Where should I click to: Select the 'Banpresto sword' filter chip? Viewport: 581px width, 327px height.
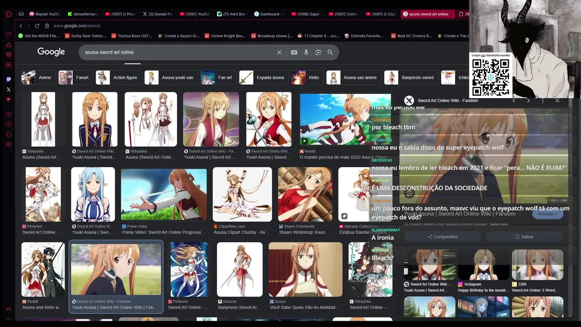click(411, 78)
